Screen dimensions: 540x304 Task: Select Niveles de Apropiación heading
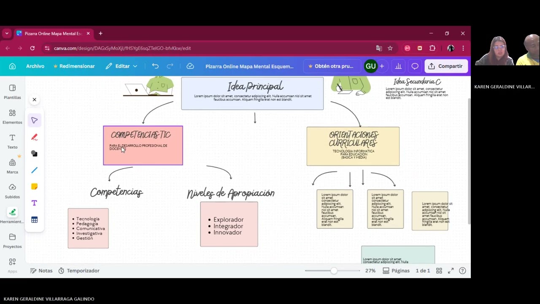231,193
